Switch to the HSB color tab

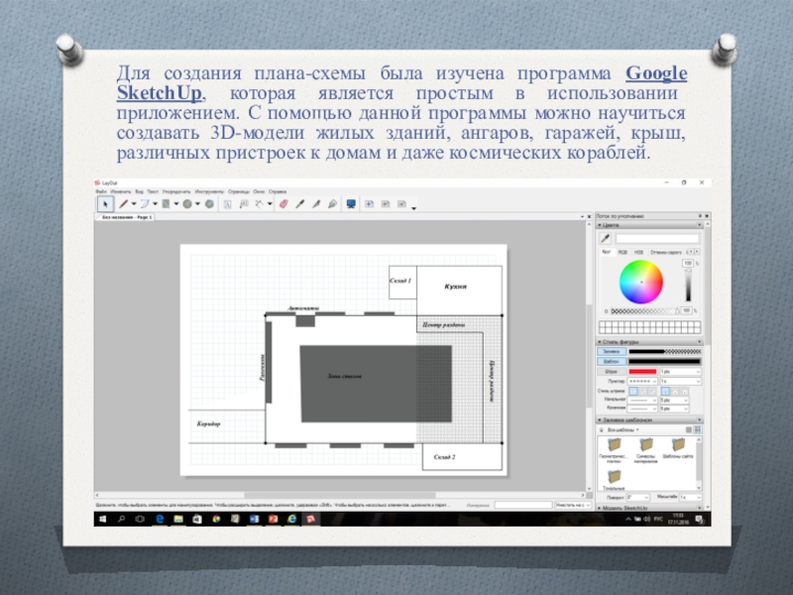(637, 252)
